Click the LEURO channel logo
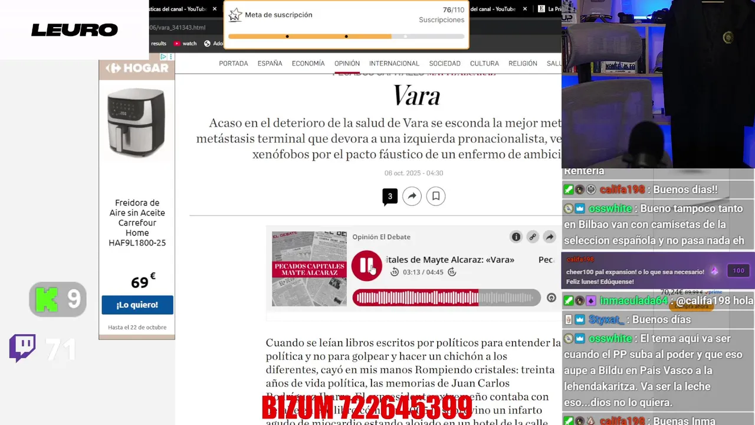755x425 pixels. pos(74,30)
